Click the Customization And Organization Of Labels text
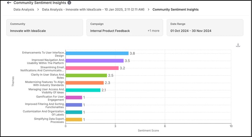This screenshot has height=137, width=252. (x=43, y=113)
